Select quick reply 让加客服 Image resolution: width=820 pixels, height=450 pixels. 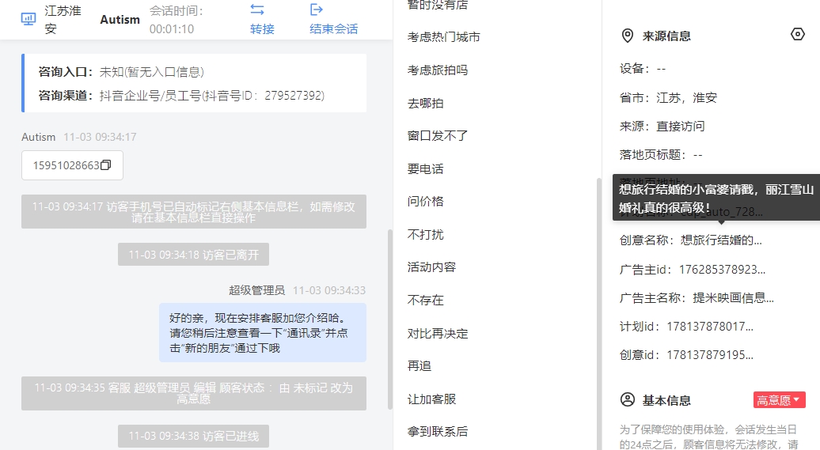point(431,399)
